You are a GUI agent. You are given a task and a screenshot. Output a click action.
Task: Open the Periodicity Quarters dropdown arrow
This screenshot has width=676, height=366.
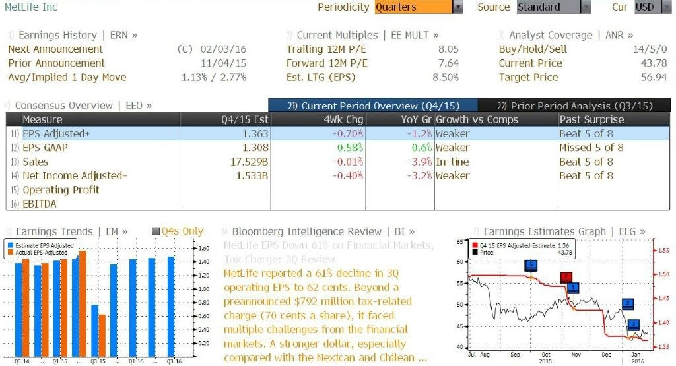pos(457,7)
